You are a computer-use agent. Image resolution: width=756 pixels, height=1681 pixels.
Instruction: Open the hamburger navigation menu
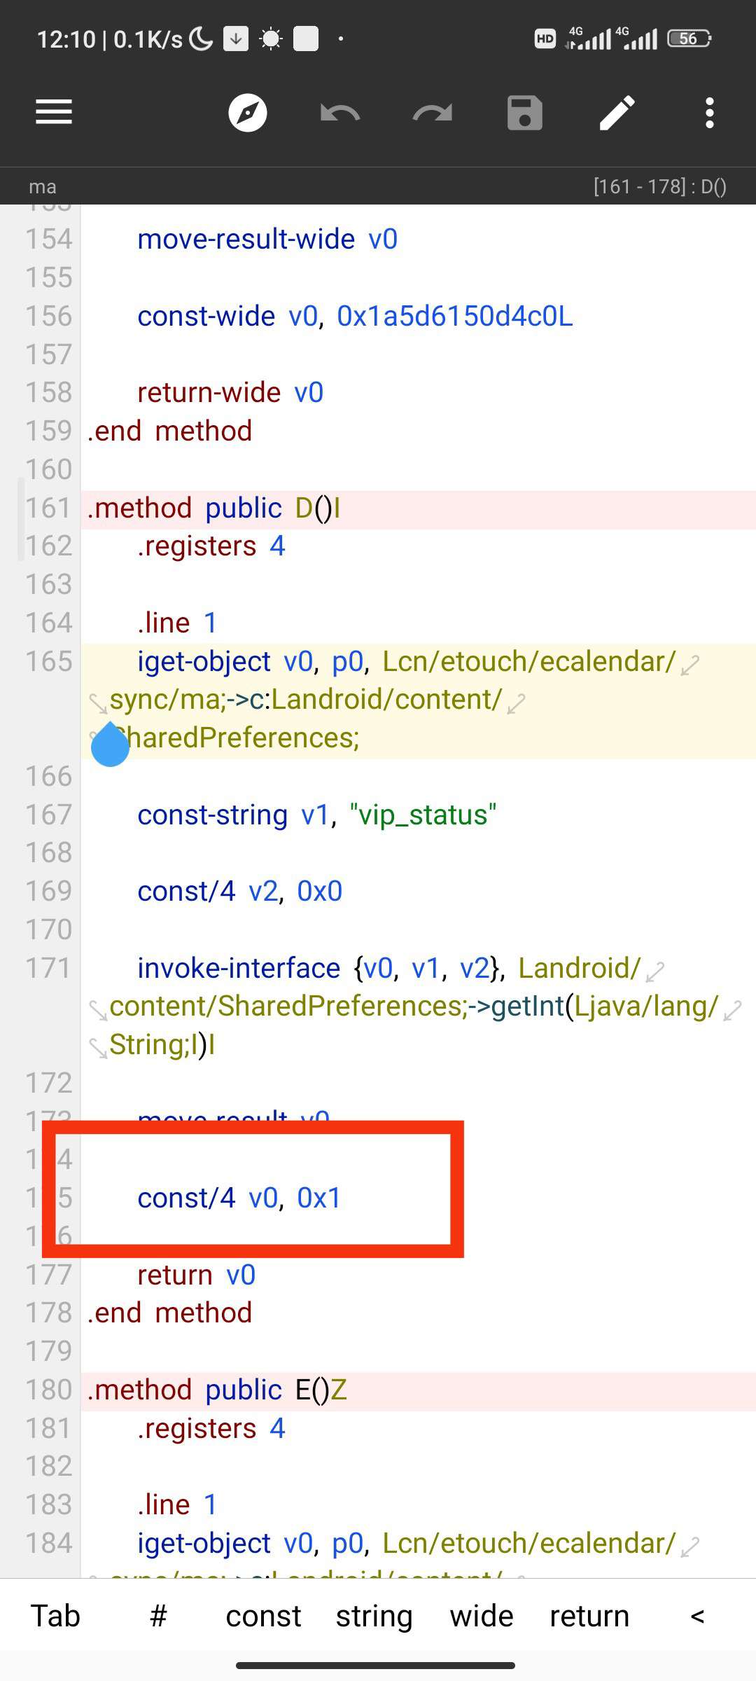click(54, 112)
